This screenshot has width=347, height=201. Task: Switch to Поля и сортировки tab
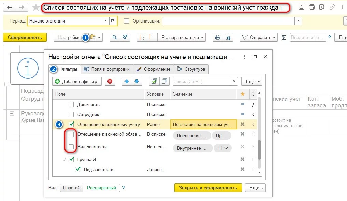107,69
